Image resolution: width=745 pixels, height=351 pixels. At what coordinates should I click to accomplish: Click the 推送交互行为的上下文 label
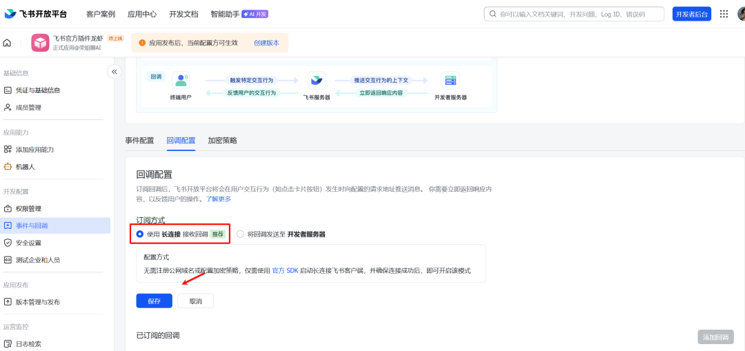click(381, 80)
